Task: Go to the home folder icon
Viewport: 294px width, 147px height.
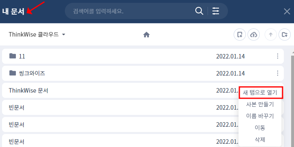Action: [x=146, y=35]
